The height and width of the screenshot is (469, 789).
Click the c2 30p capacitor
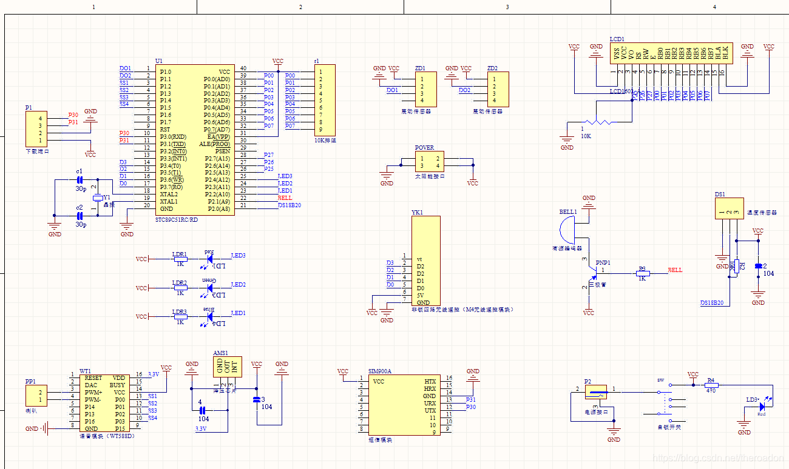point(80,215)
